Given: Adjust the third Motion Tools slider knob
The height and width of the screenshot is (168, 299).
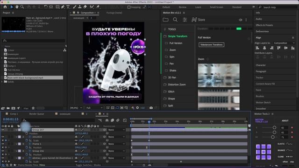Looking at the screenshot, I should (x=273, y=137).
